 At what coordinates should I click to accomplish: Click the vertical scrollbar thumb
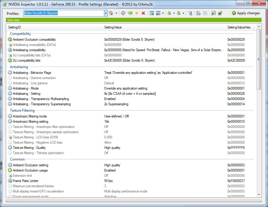pos(259,59)
